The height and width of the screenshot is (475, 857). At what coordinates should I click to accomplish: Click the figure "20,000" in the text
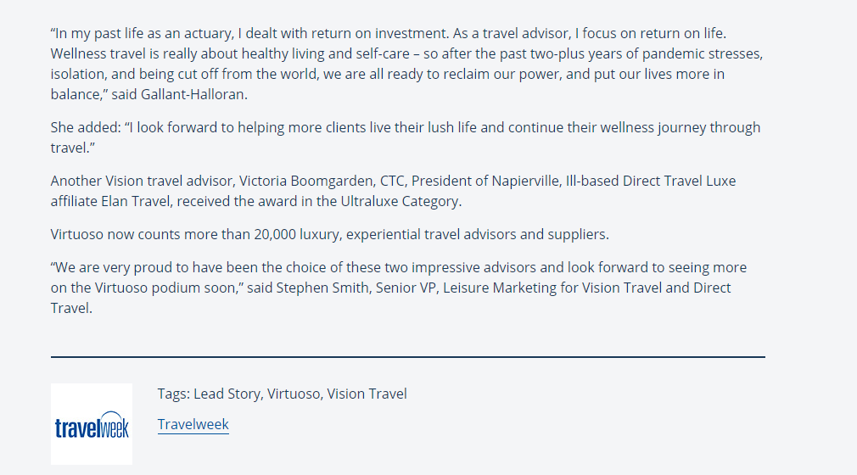tap(275, 234)
